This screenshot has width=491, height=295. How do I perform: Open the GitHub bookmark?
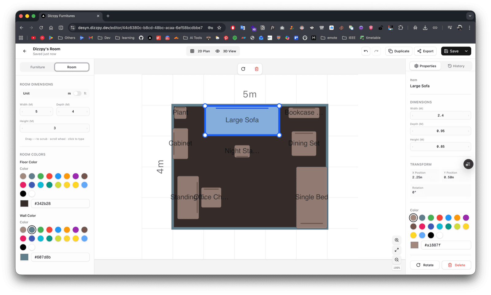click(x=141, y=38)
